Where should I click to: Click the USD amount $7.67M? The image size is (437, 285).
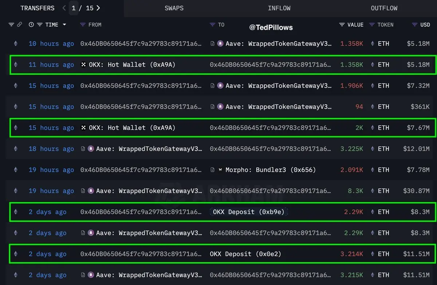[418, 128]
